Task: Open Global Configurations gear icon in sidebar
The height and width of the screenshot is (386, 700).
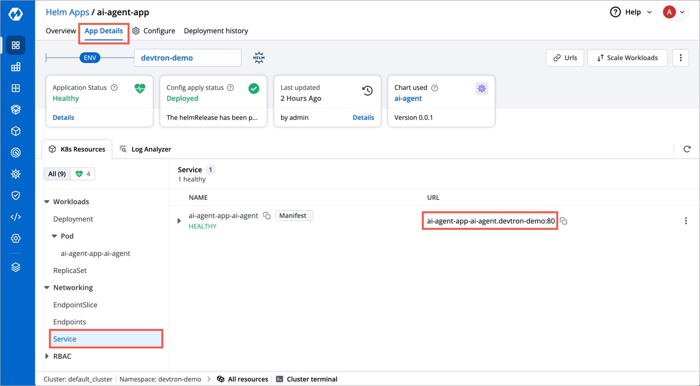Action: (16, 238)
